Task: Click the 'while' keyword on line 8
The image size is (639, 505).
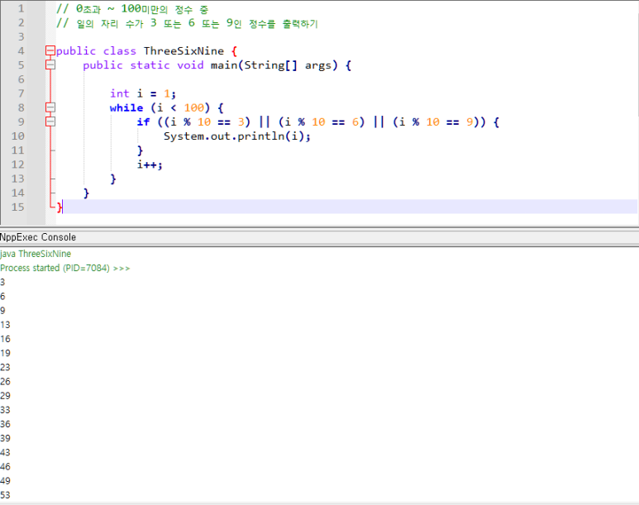Action: (126, 107)
